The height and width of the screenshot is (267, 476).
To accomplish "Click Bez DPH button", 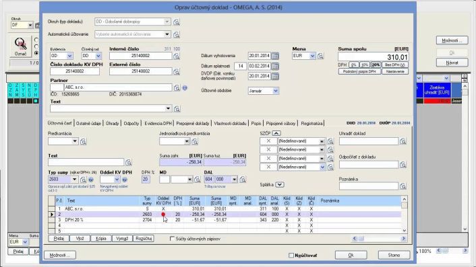I will tap(395, 65).
